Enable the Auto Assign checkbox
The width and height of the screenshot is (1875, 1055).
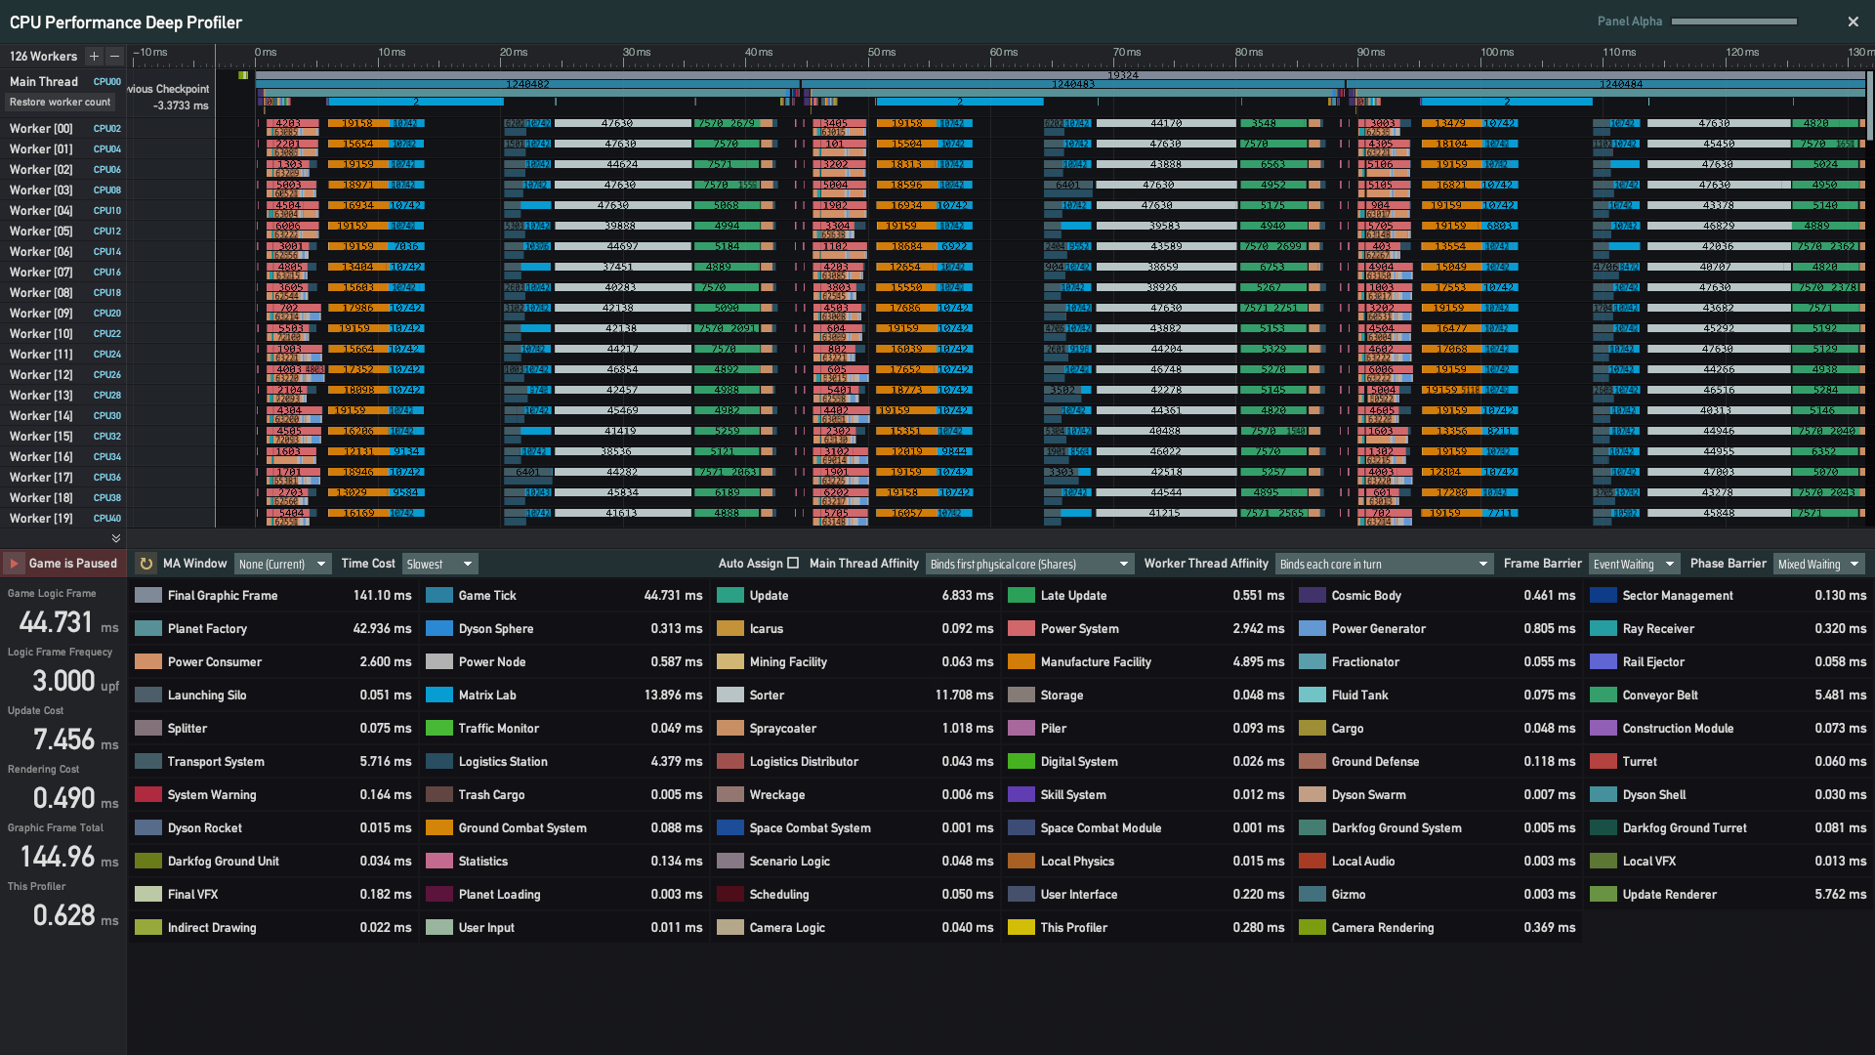click(793, 564)
